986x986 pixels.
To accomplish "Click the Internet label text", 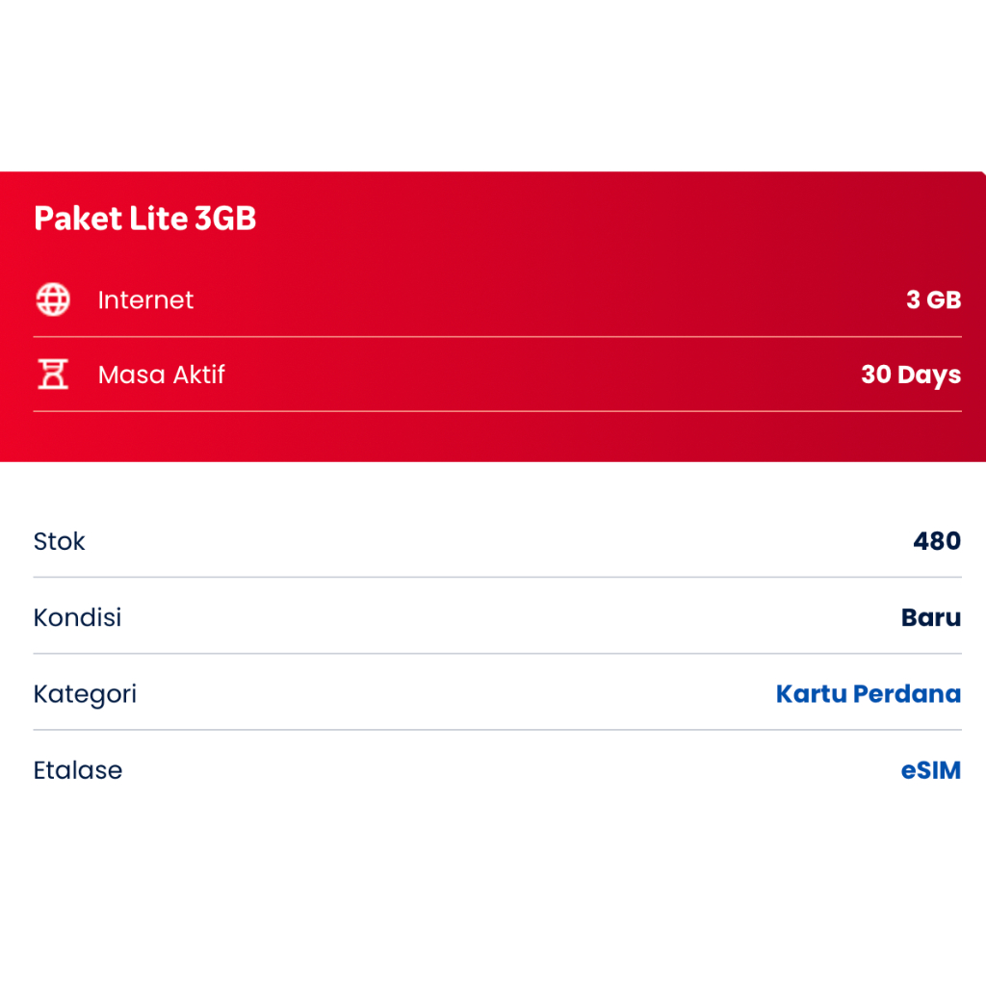I will (x=145, y=299).
